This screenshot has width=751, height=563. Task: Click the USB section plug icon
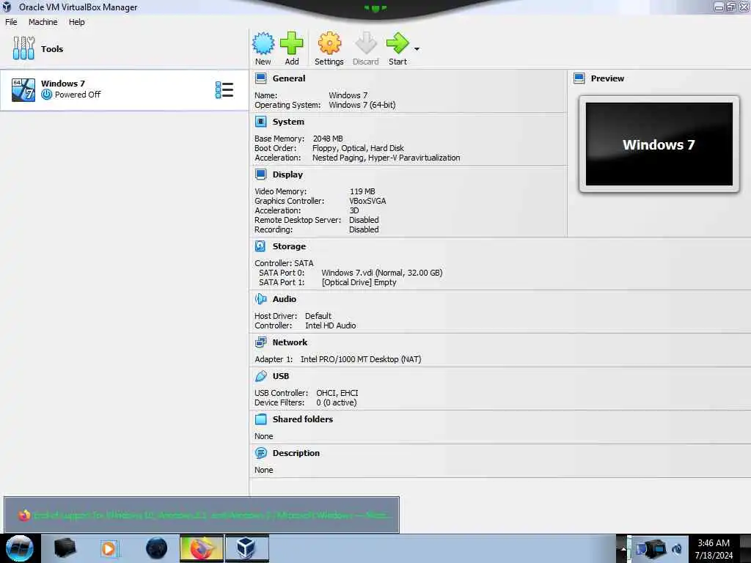pos(260,376)
